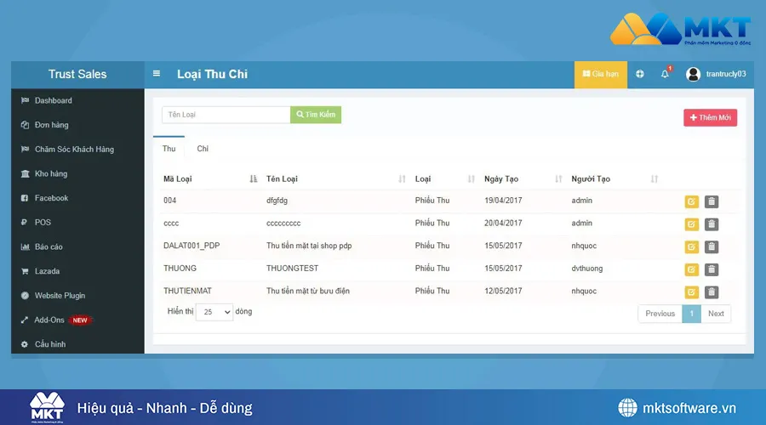
Task: Click the date cell "12/05/2017"
Action: click(x=503, y=291)
